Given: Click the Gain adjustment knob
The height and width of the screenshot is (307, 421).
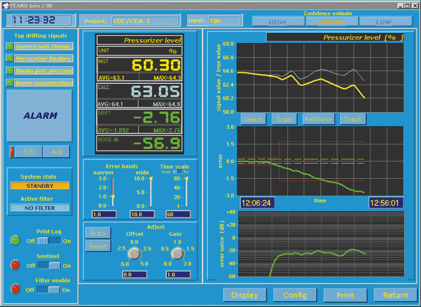Looking at the screenshot, I should (177, 254).
